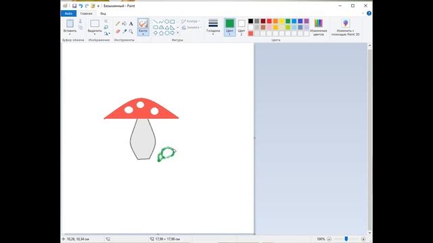This screenshot has height=243, width=433.
Task: Click Save icon in quick access toolbar
Action: click(74, 6)
